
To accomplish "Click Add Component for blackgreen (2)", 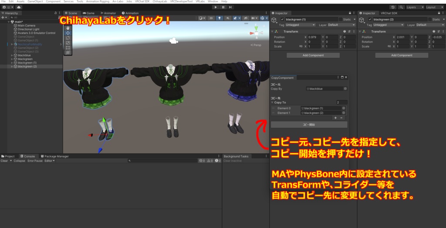I will [402, 55].
